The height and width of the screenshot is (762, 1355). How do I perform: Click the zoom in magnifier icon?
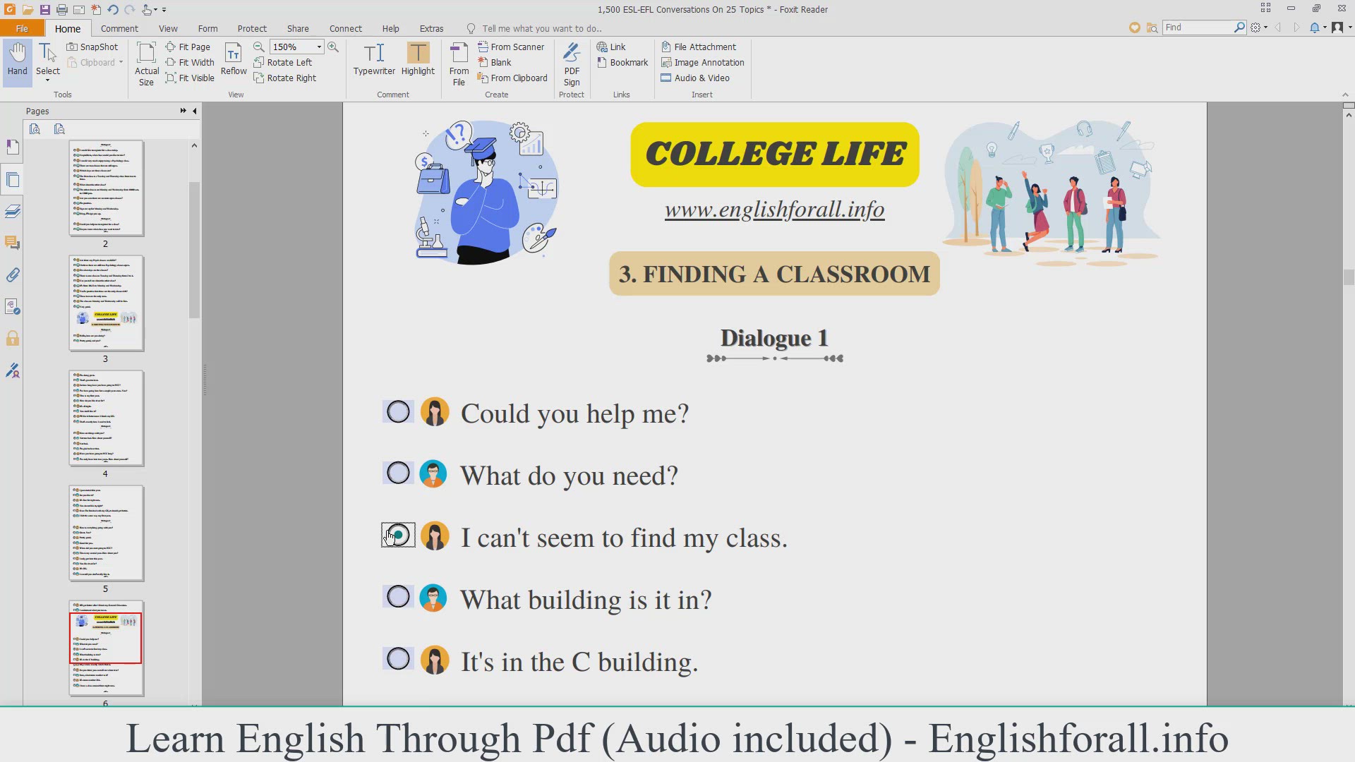tap(333, 47)
